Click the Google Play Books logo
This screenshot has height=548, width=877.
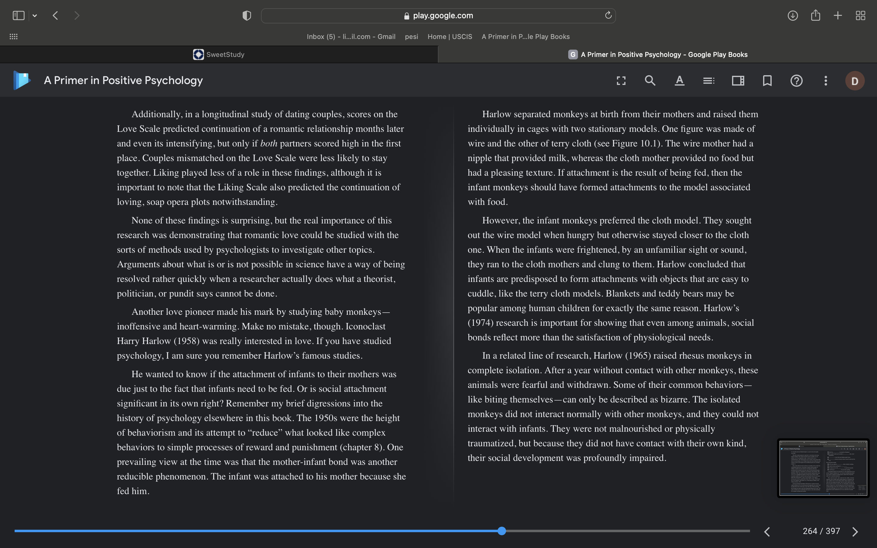click(22, 80)
